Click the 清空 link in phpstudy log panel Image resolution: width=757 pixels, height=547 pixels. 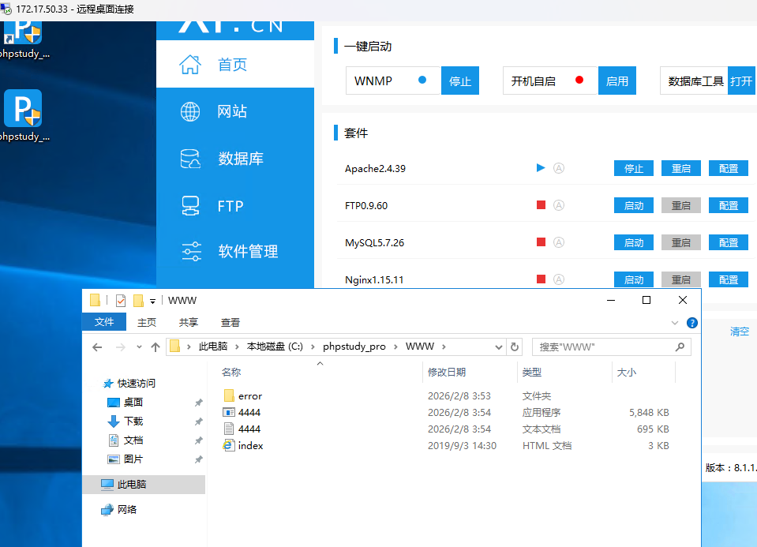click(739, 332)
